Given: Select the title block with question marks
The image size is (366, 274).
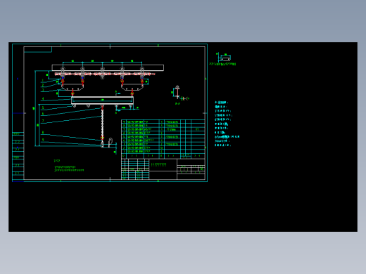Looking at the screenshot, I should [163, 169].
